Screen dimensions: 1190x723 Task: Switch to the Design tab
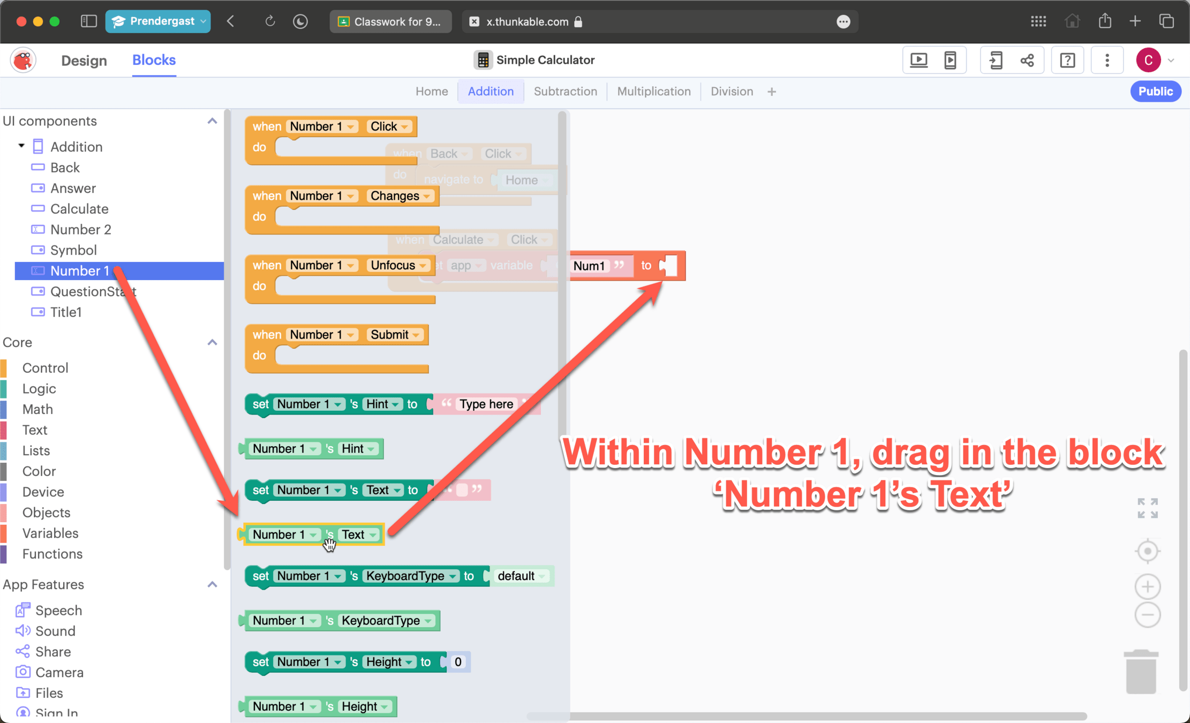click(x=84, y=61)
